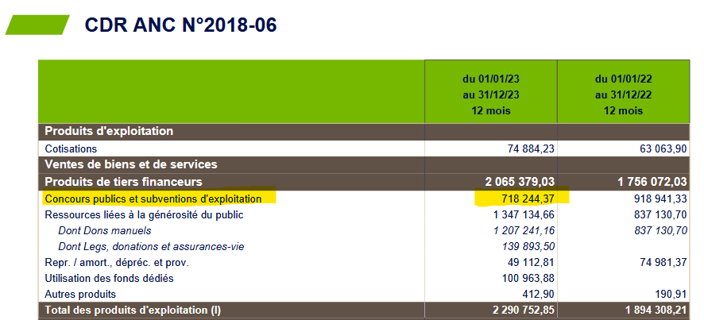This screenshot has width=704, height=320.
Task: Click the value 49 112,81
Action: (531, 263)
